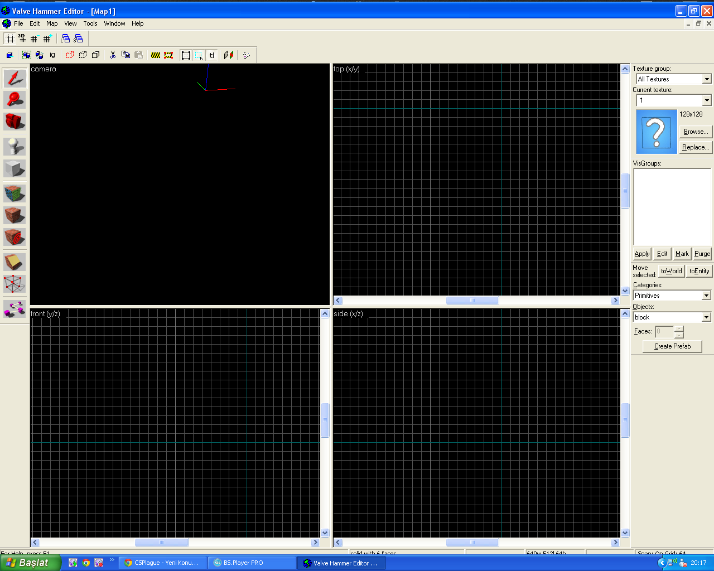714x571 pixels.
Task: Toggle texture lock (tl) button
Action: pos(212,55)
